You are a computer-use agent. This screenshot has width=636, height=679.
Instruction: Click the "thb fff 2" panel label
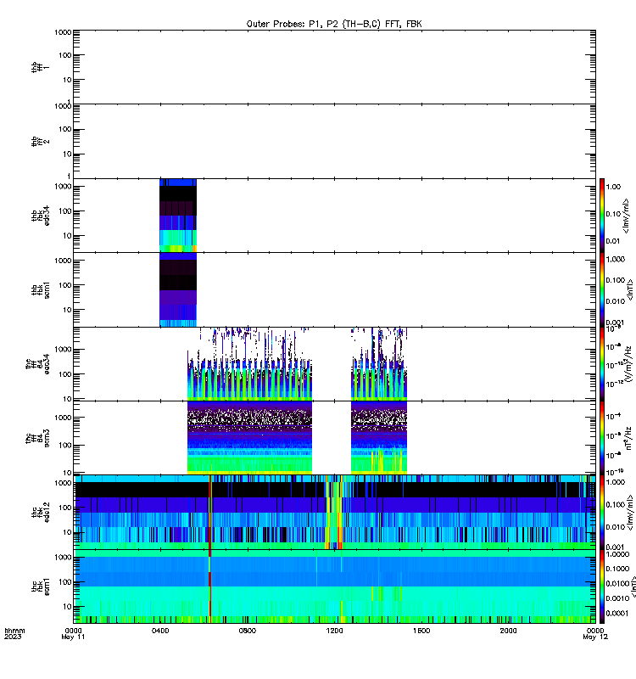tap(40, 141)
